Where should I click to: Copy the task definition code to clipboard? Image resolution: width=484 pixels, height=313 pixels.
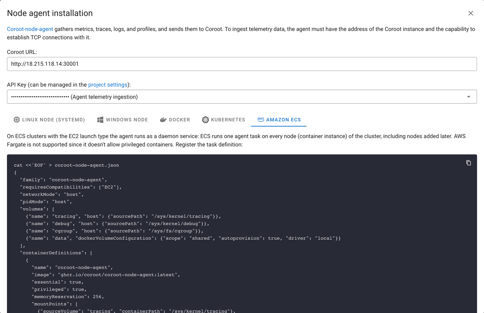click(468, 163)
